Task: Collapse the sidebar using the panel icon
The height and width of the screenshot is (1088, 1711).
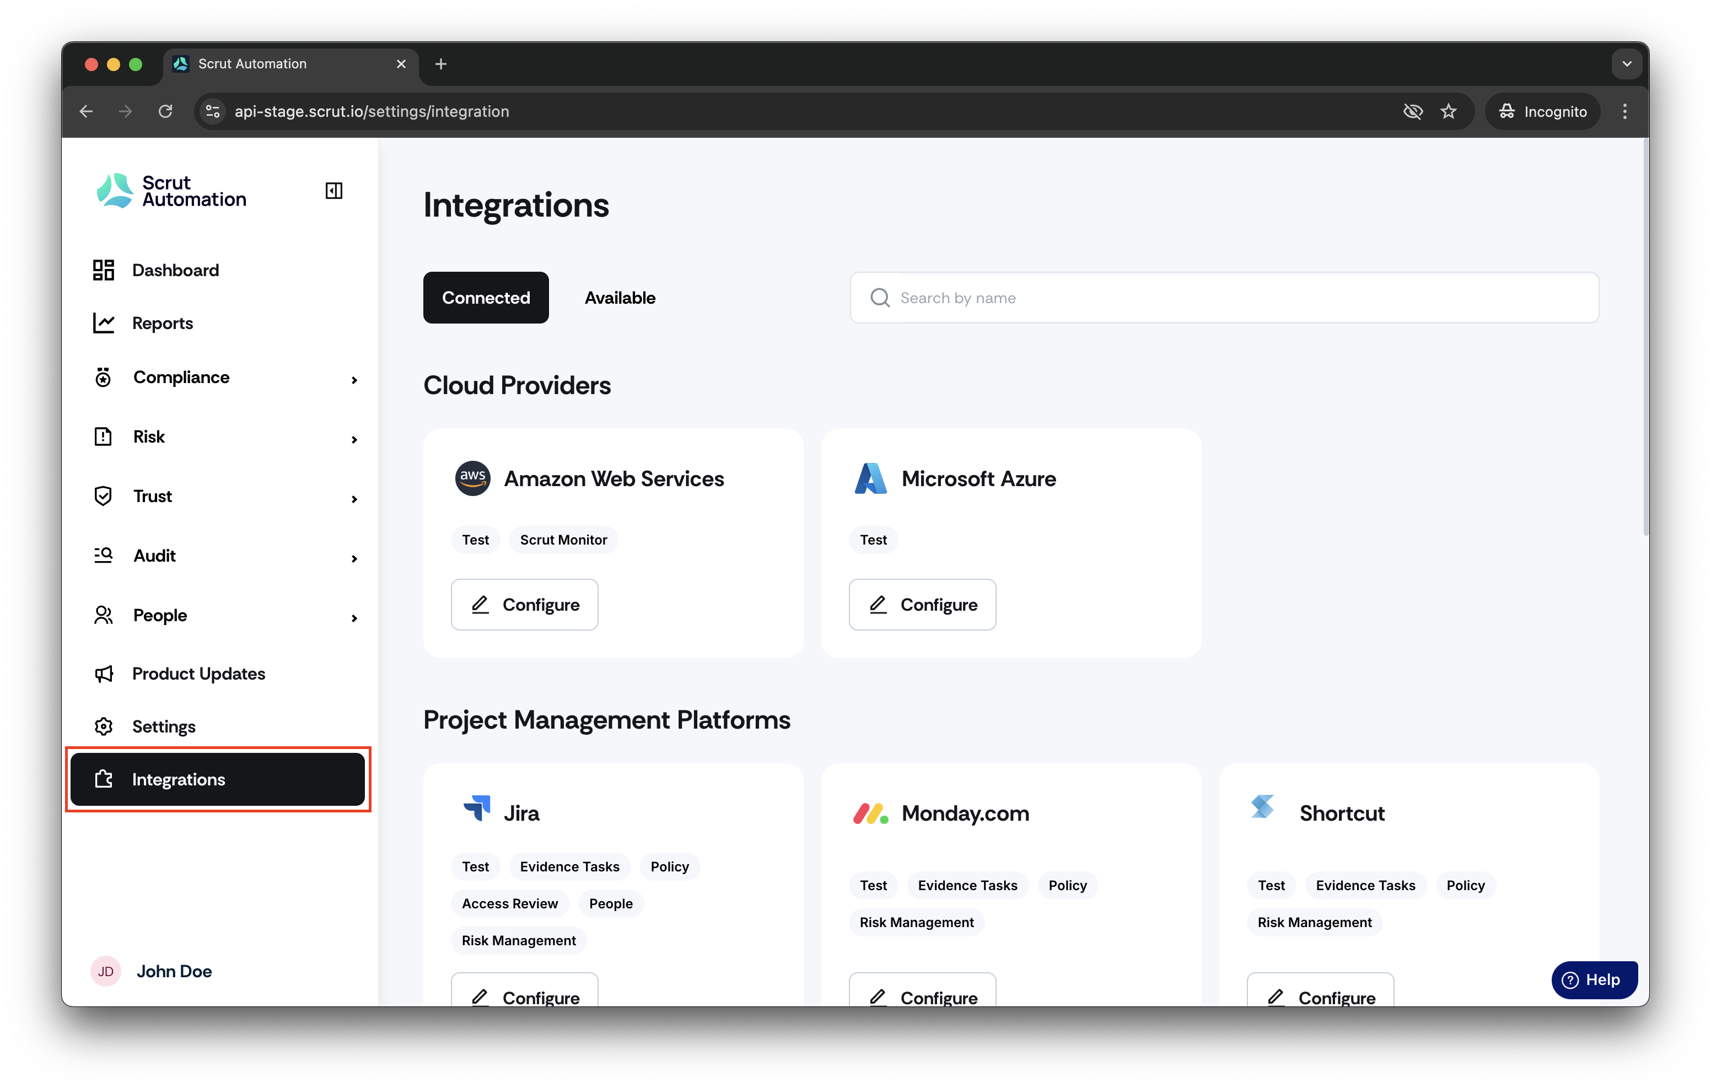Action: pyautogui.click(x=333, y=191)
